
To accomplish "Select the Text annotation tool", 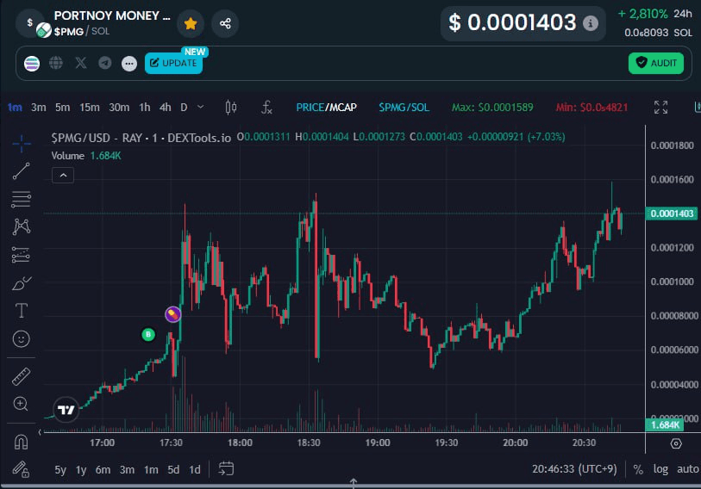I will pos(21,311).
